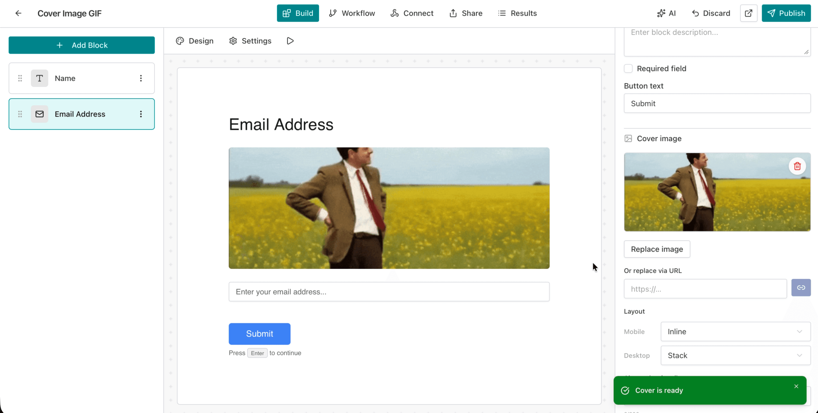Apply the image URL with the link icon
This screenshot has height=413, width=818.
coord(801,287)
